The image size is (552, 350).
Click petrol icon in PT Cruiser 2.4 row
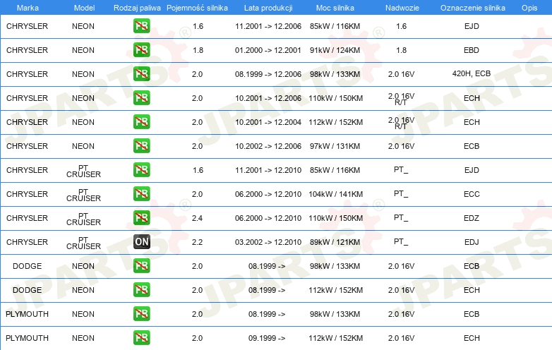(x=141, y=218)
